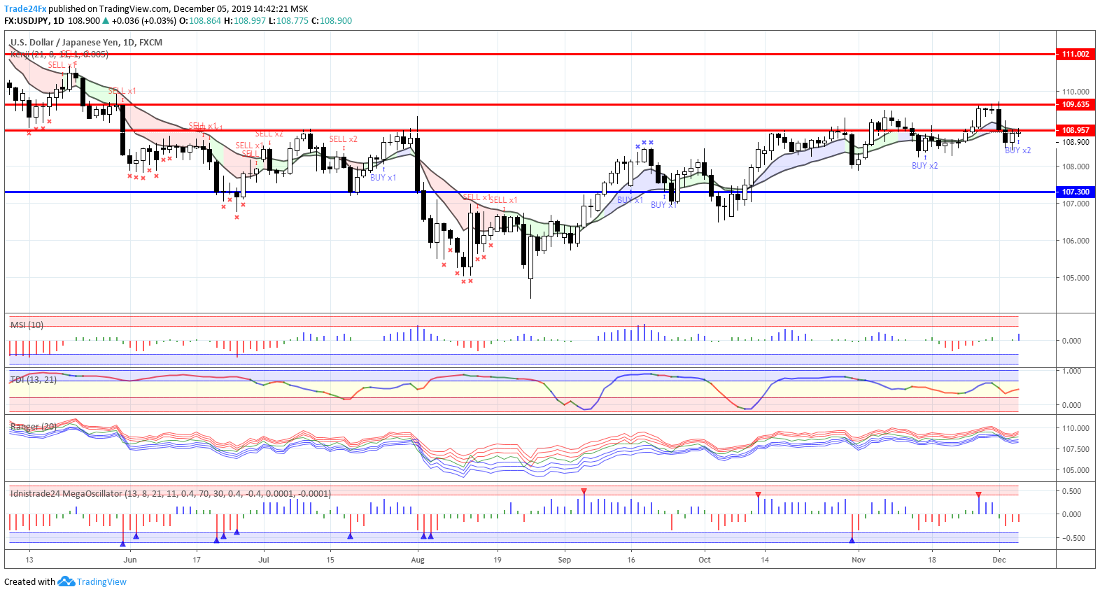Select the 108.900 last price label
Image resolution: width=1100 pixels, height=594 pixels.
coord(1076,142)
